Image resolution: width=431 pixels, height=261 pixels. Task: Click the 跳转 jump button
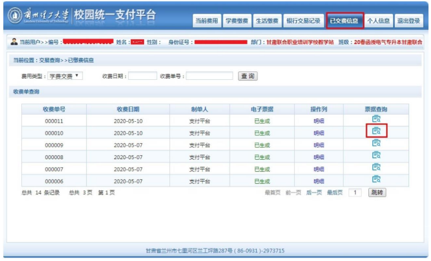pos(377,192)
